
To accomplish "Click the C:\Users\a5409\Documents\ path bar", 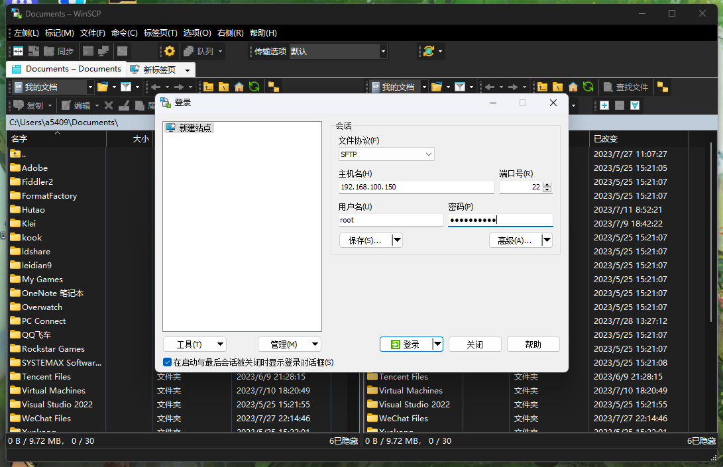I will pyautogui.click(x=81, y=122).
